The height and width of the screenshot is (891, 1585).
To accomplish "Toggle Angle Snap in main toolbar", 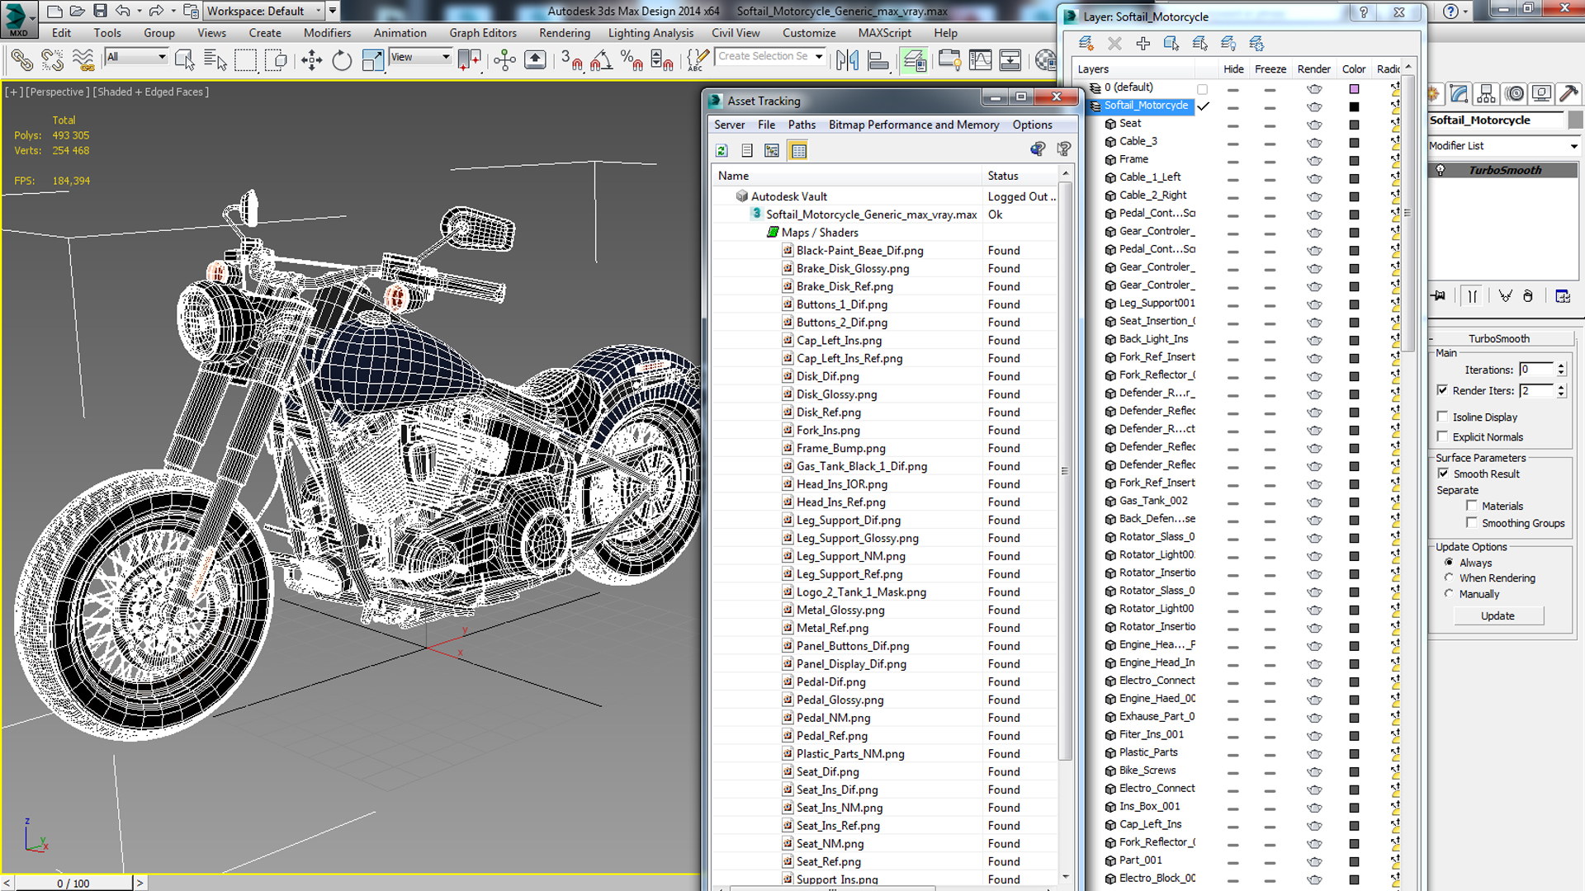I will (601, 60).
